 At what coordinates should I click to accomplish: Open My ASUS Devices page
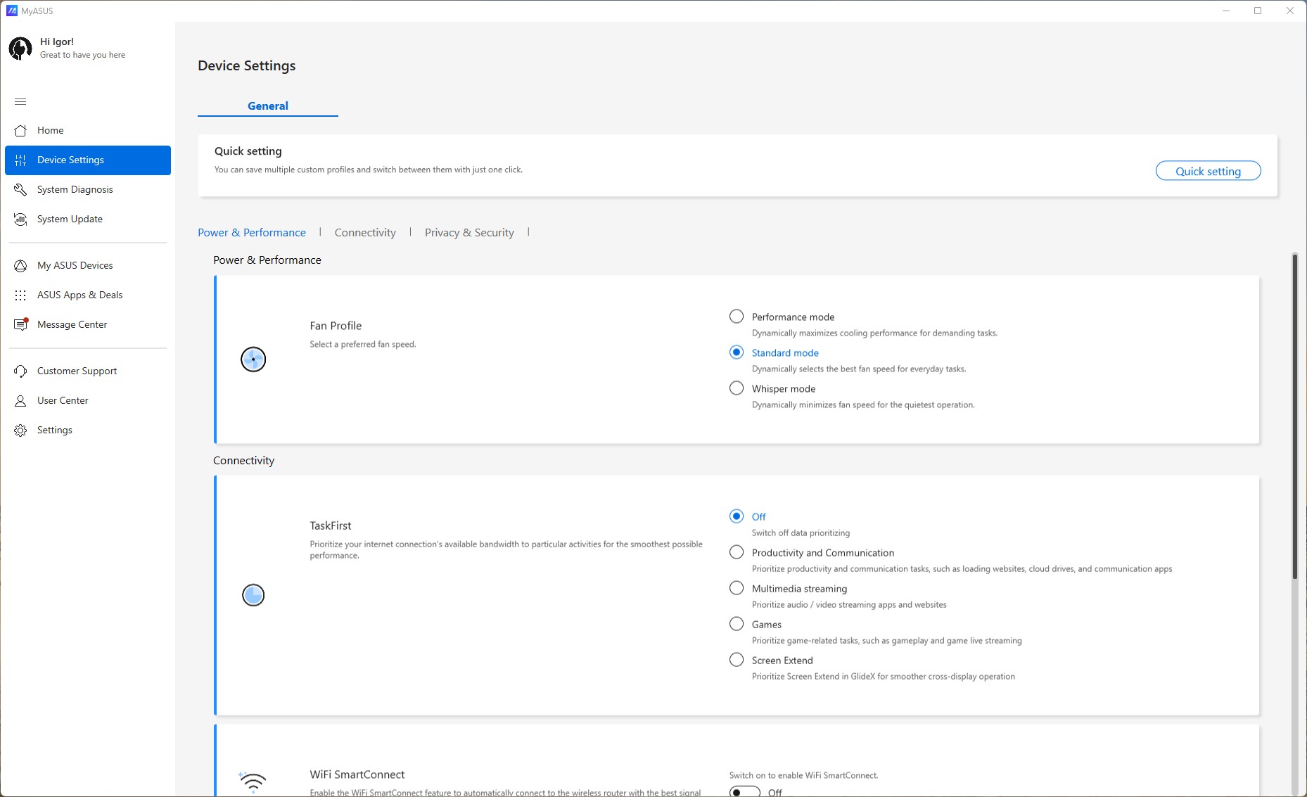tap(88, 266)
